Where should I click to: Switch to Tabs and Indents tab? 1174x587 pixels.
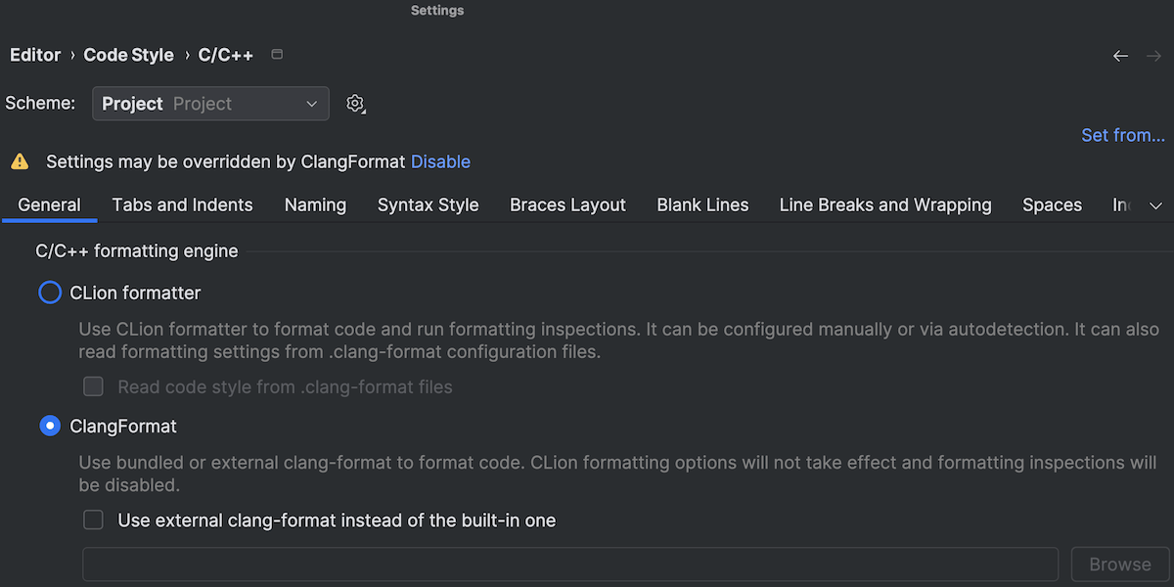[182, 205]
